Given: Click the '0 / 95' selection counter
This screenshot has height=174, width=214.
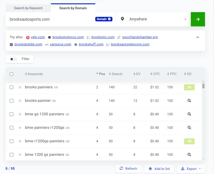Looking at the screenshot, I should [x=10, y=169].
